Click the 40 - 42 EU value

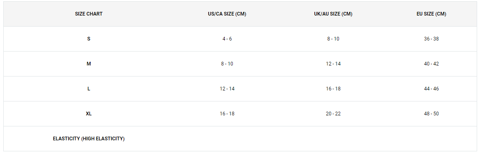[x=432, y=64]
